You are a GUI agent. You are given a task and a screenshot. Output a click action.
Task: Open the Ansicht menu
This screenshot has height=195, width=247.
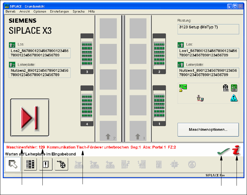tap(25, 11)
